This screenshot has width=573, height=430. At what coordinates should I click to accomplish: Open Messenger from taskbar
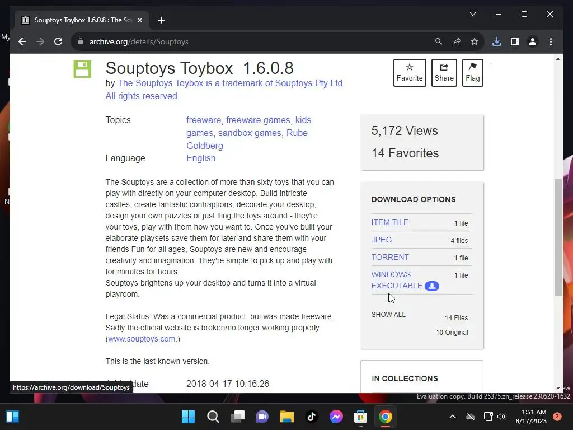point(336,417)
